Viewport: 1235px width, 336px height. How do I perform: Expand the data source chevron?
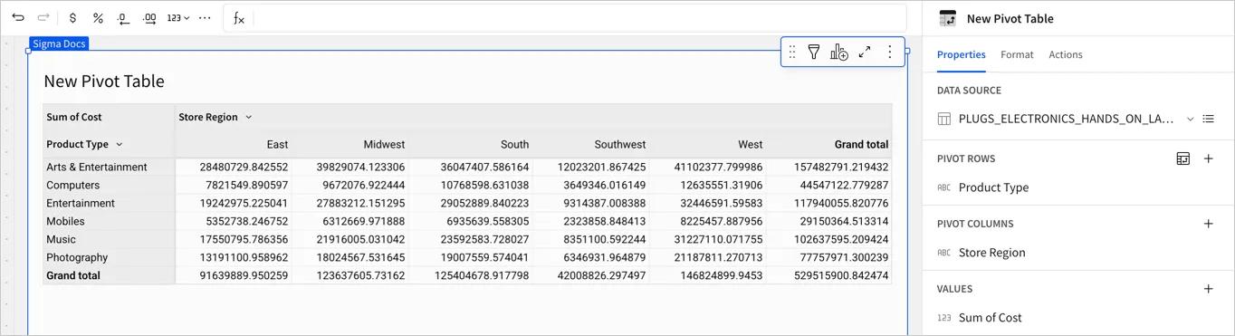pyautogui.click(x=1190, y=119)
